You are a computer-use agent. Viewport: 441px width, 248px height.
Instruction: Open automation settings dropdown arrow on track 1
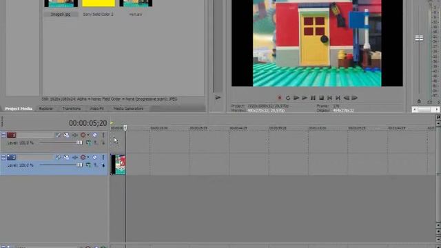(88, 135)
